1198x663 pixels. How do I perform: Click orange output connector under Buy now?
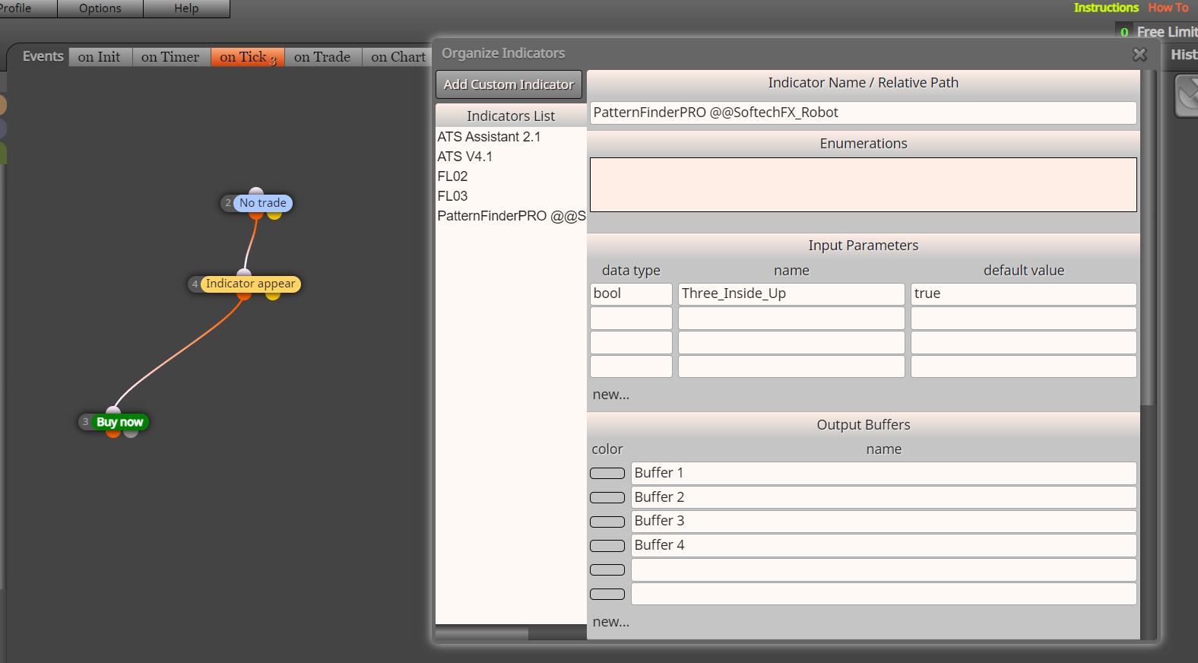[113, 433]
